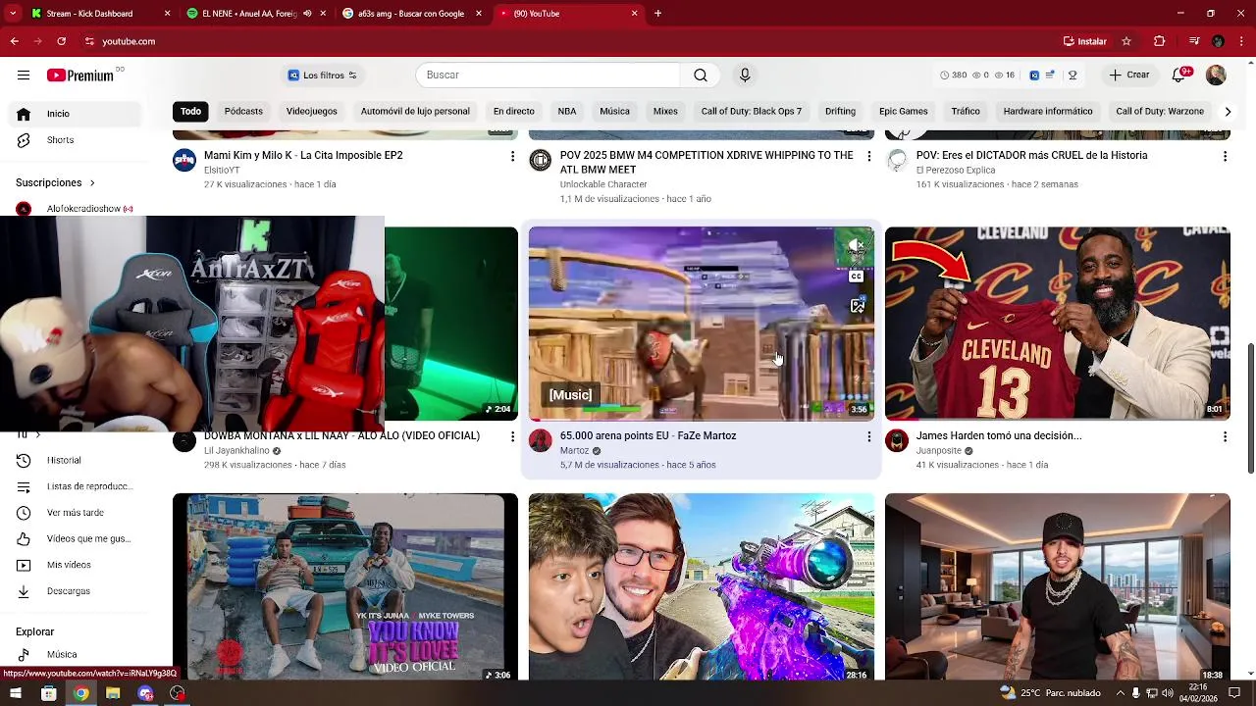Unmute the Martoz video preview

coord(857,245)
